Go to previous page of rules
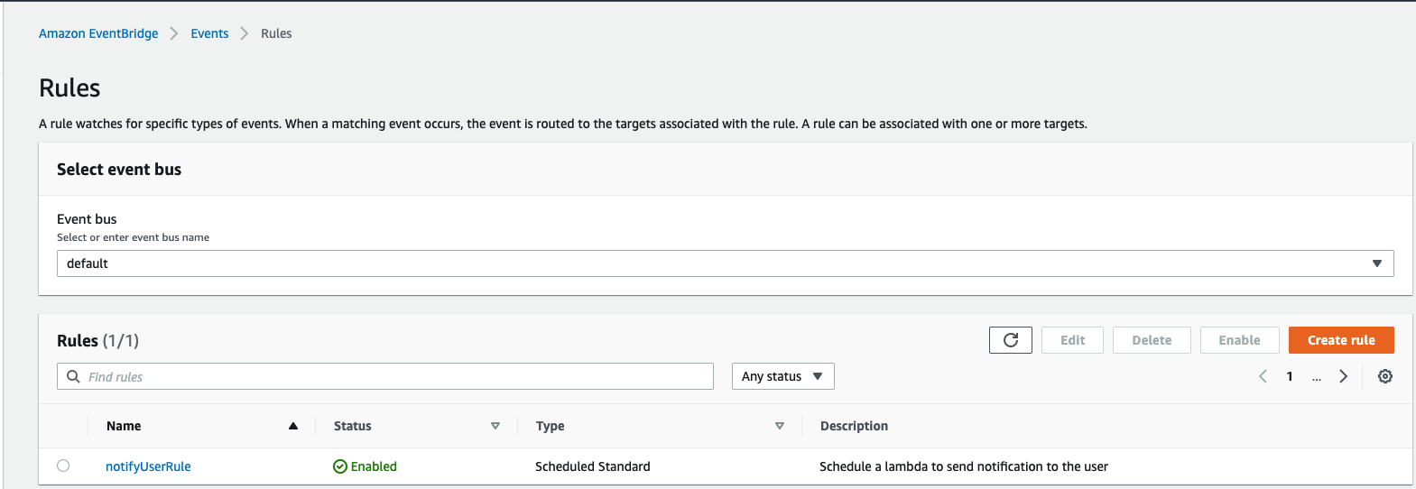Screen dimensions: 1416x489 pos(1263,376)
